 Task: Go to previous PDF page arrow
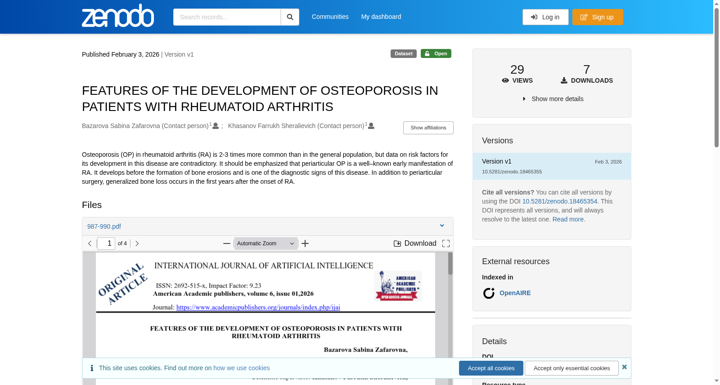point(90,243)
